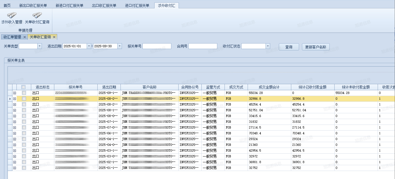Expand row with amount 70348.4
Image resolution: width=395 pixels, height=179 pixels.
click(x=14, y=133)
